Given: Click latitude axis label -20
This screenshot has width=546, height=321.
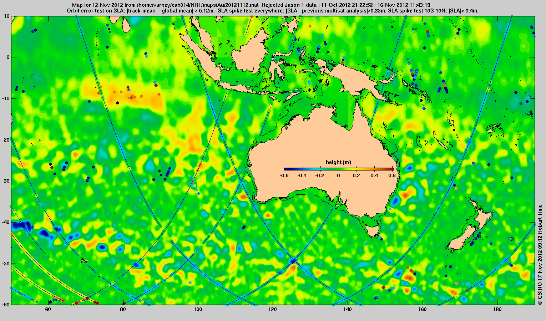Looking at the screenshot, I should [6, 140].
